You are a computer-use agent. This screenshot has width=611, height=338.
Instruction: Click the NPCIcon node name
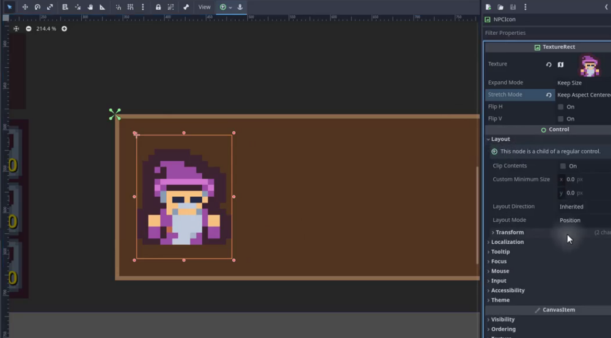[504, 19]
